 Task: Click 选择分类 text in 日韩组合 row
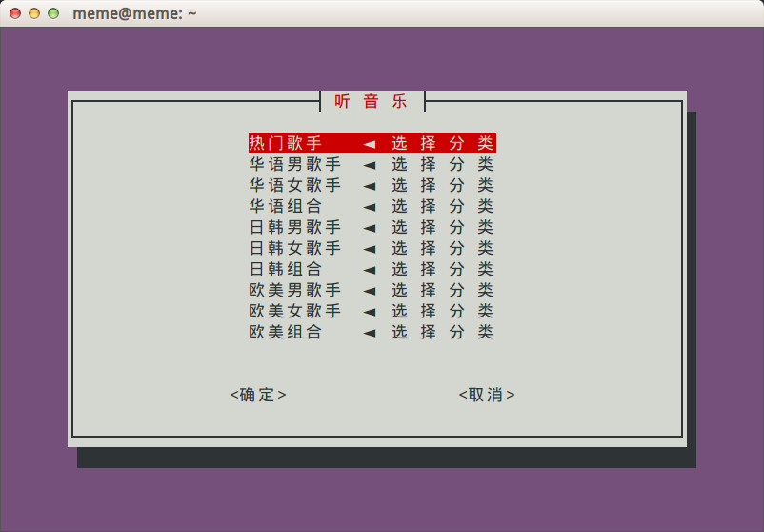click(442, 269)
